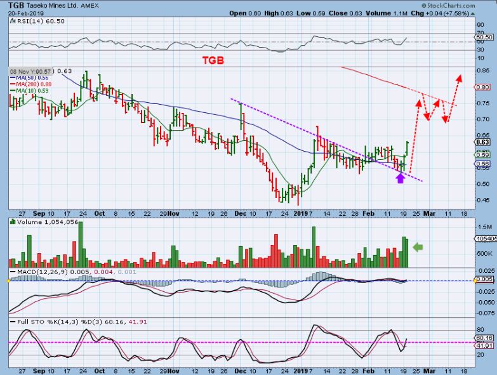
Task: Click the 20-Feb-2019 date label
Action: tap(26, 13)
